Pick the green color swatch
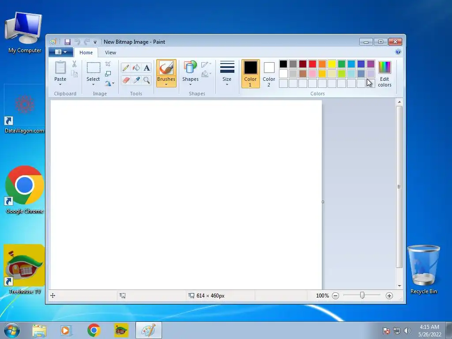Screen dimensions: 452x339 [342, 64]
